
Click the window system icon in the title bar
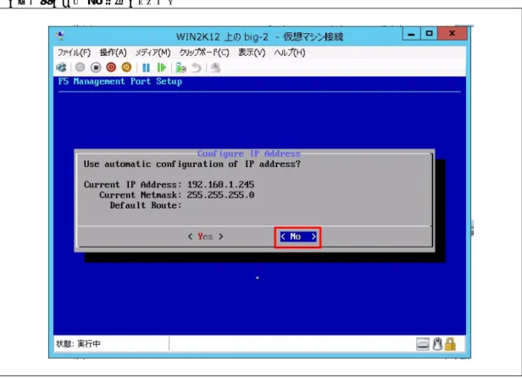[x=61, y=36]
